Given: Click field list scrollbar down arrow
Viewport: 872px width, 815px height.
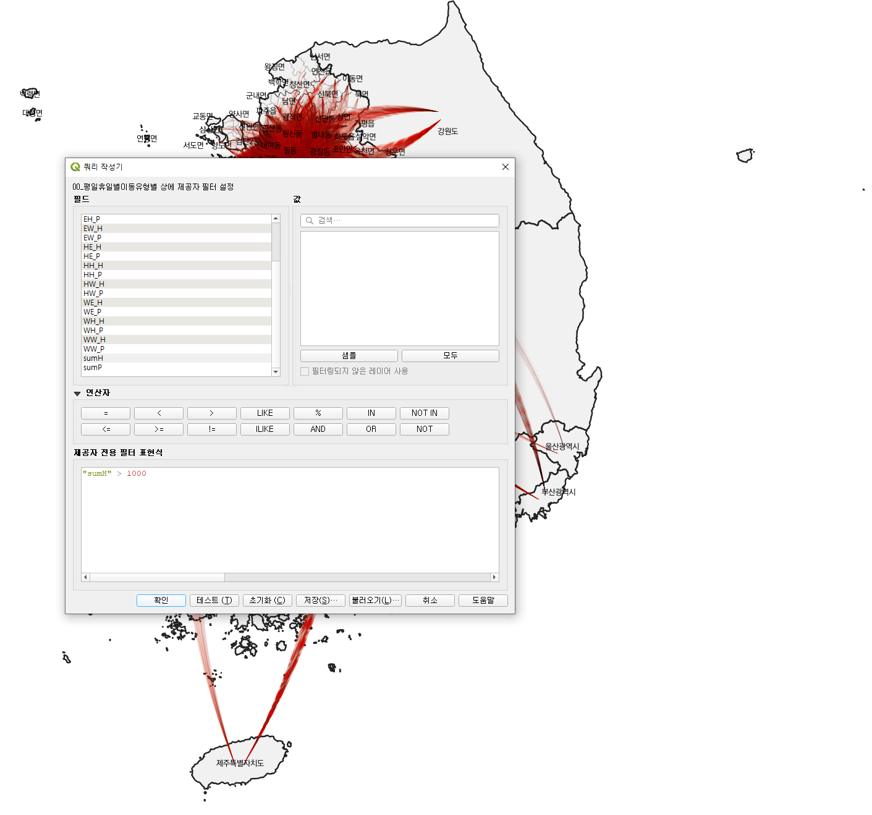Looking at the screenshot, I should click(x=276, y=372).
